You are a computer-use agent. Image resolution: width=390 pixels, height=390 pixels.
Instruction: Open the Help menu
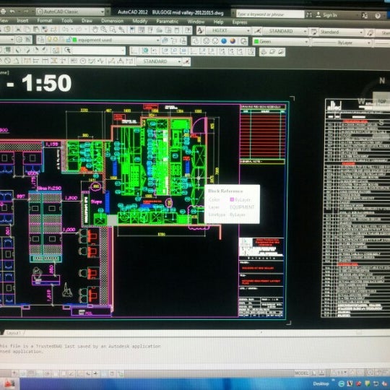[218, 22]
